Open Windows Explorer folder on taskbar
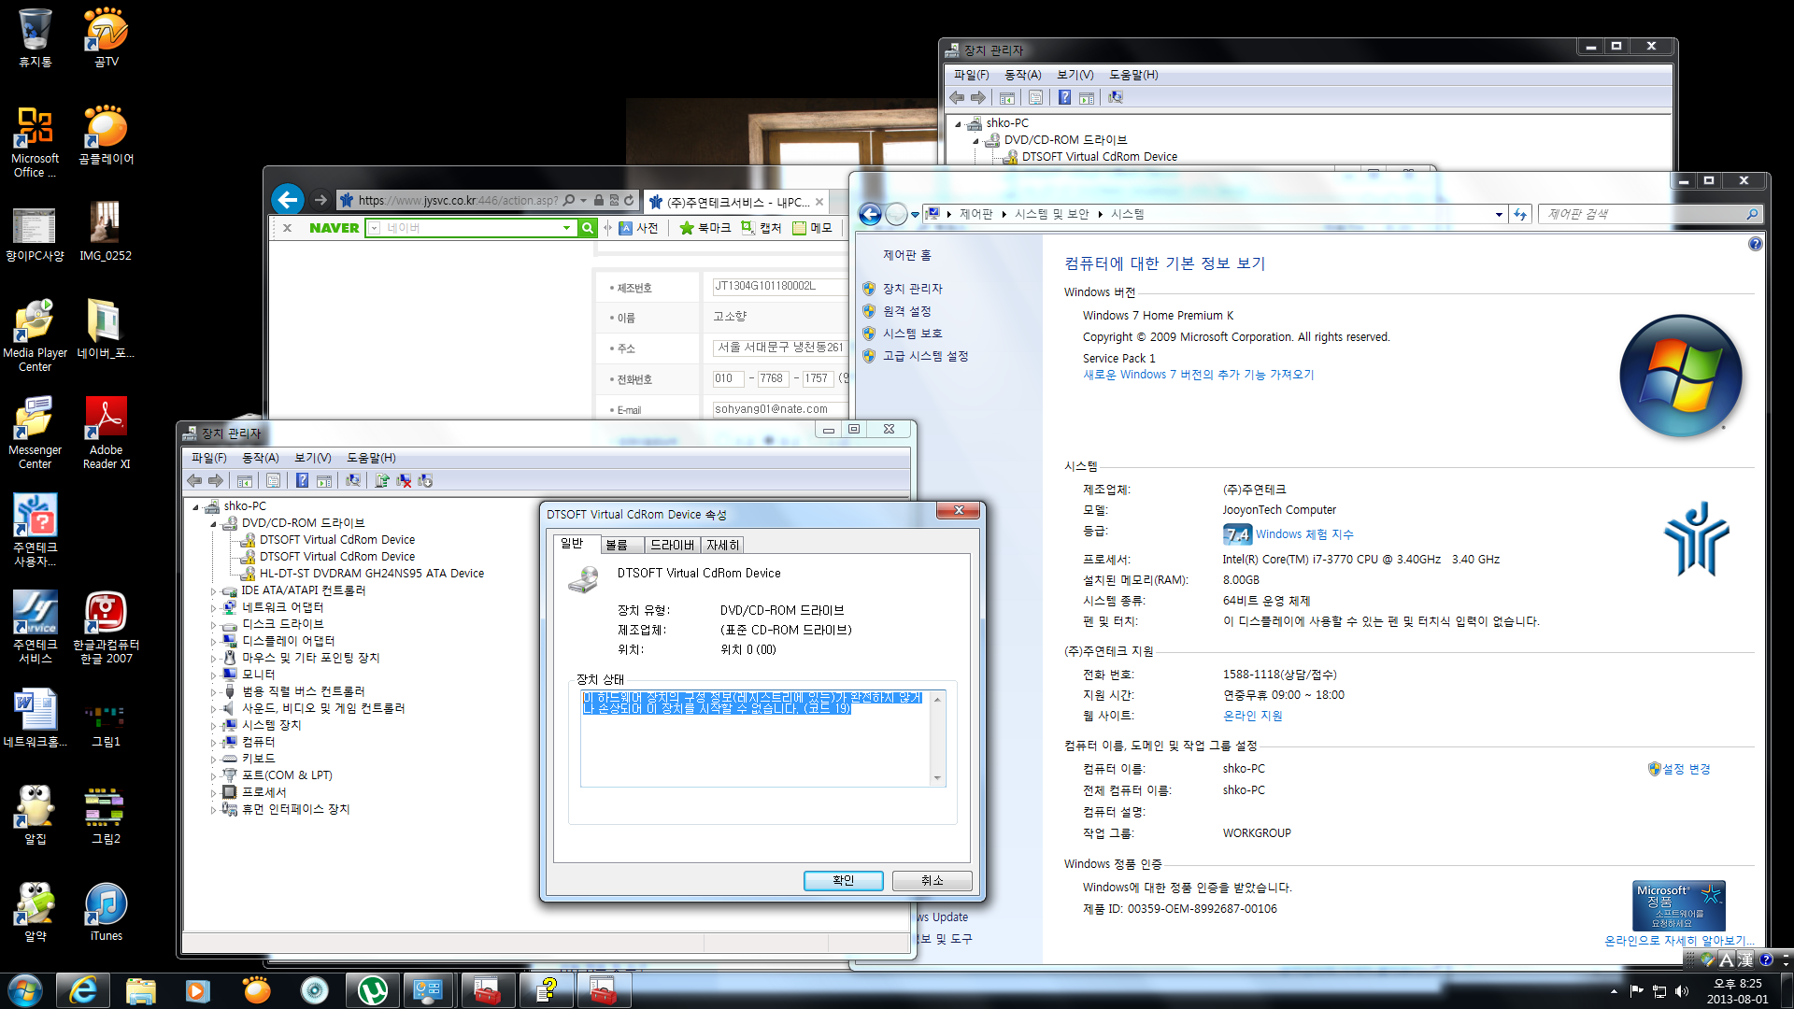 pyautogui.click(x=140, y=990)
